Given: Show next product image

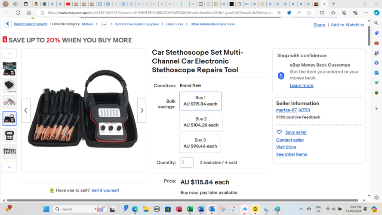Looking at the screenshot, I should pyautogui.click(x=142, y=111).
